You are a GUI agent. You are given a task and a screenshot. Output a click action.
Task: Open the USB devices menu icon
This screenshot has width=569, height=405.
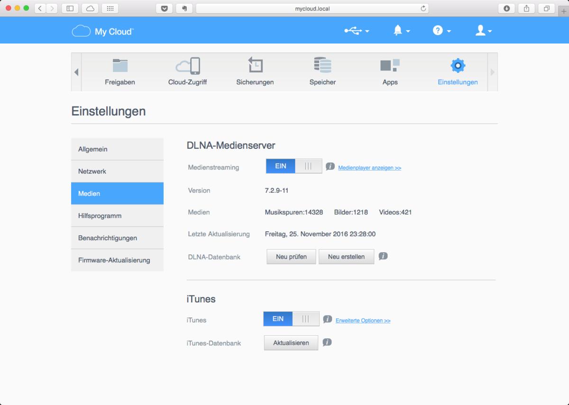pos(356,31)
